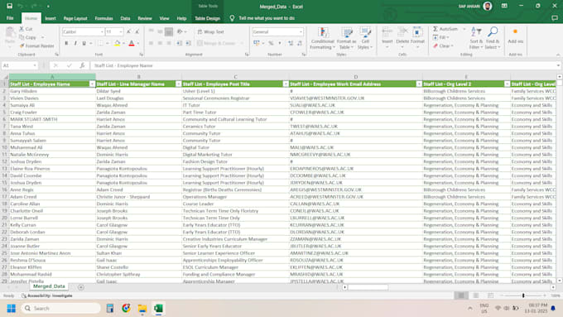Open the Formulas tab
The width and height of the screenshot is (563, 317).
103,18
